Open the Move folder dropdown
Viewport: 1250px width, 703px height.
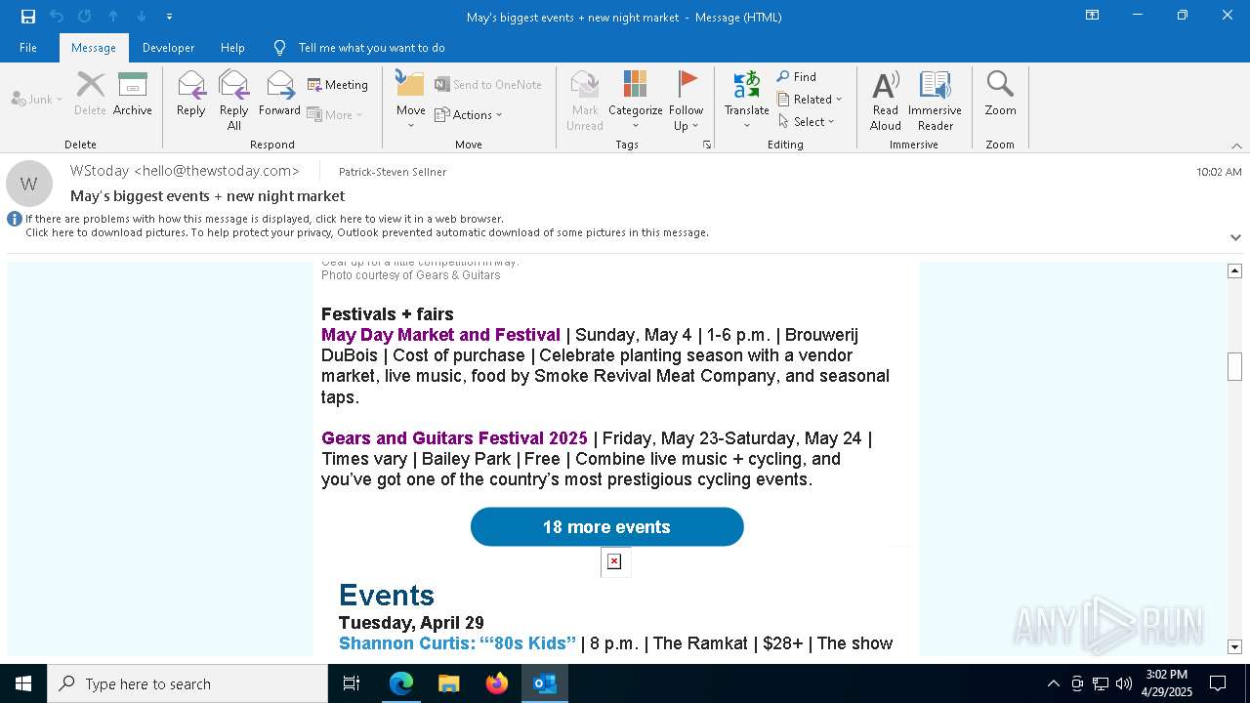tap(411, 101)
